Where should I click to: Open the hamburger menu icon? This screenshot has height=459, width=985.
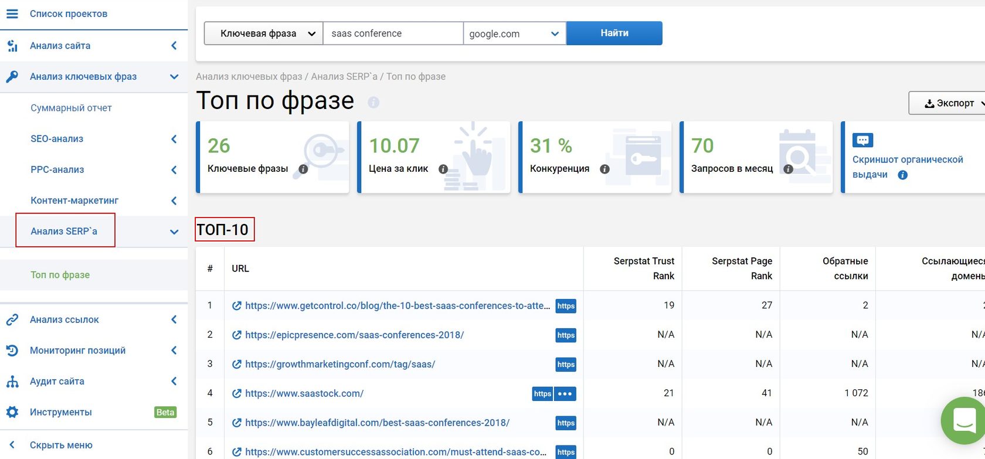[12, 13]
